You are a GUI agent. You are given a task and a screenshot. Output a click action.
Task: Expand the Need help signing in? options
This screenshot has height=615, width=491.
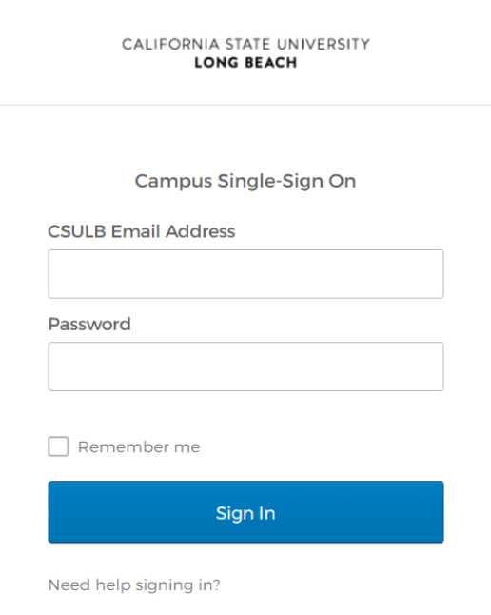coord(134,585)
